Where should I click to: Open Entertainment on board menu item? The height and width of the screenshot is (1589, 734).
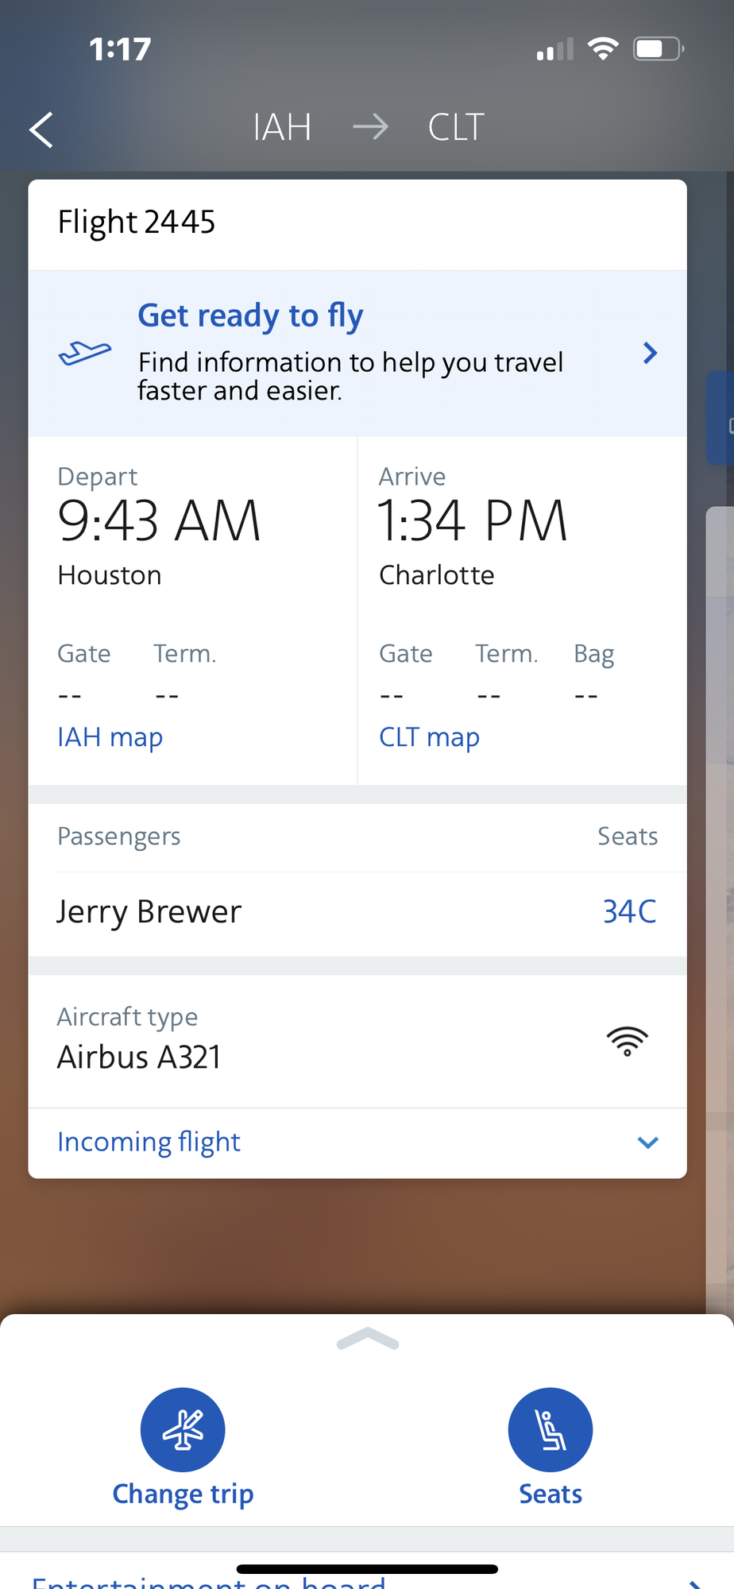(208, 1581)
